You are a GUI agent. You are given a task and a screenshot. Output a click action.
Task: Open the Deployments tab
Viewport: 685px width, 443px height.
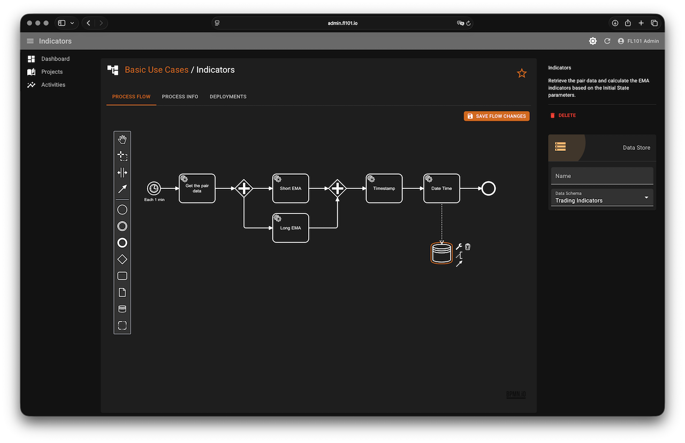pos(228,97)
